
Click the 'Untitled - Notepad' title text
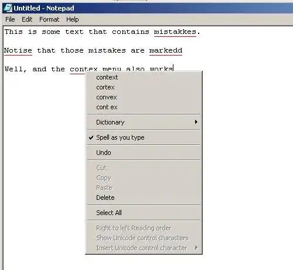point(44,8)
